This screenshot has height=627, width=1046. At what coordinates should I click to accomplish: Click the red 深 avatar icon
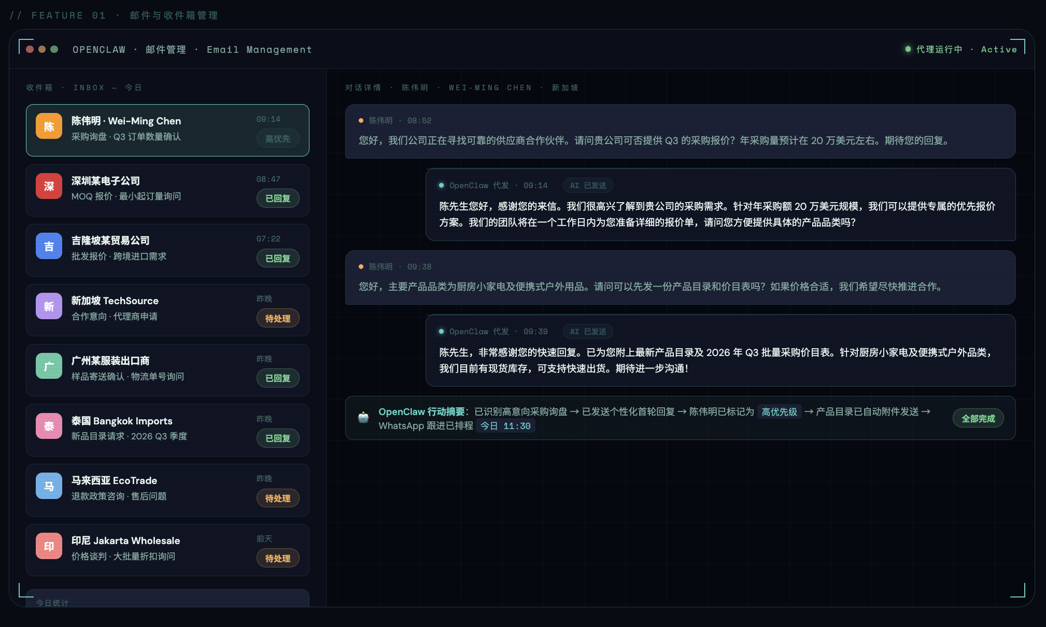coord(49,186)
